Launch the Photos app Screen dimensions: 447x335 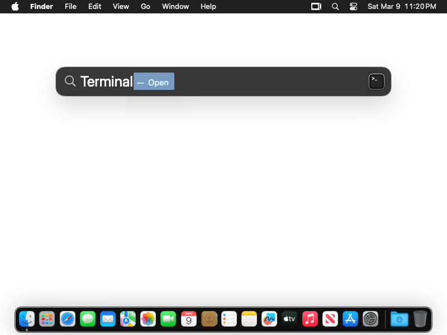148,319
